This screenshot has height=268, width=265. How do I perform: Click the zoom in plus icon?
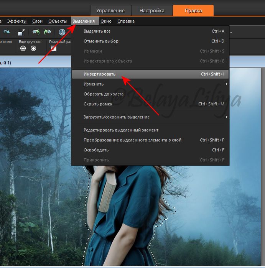point(33,48)
